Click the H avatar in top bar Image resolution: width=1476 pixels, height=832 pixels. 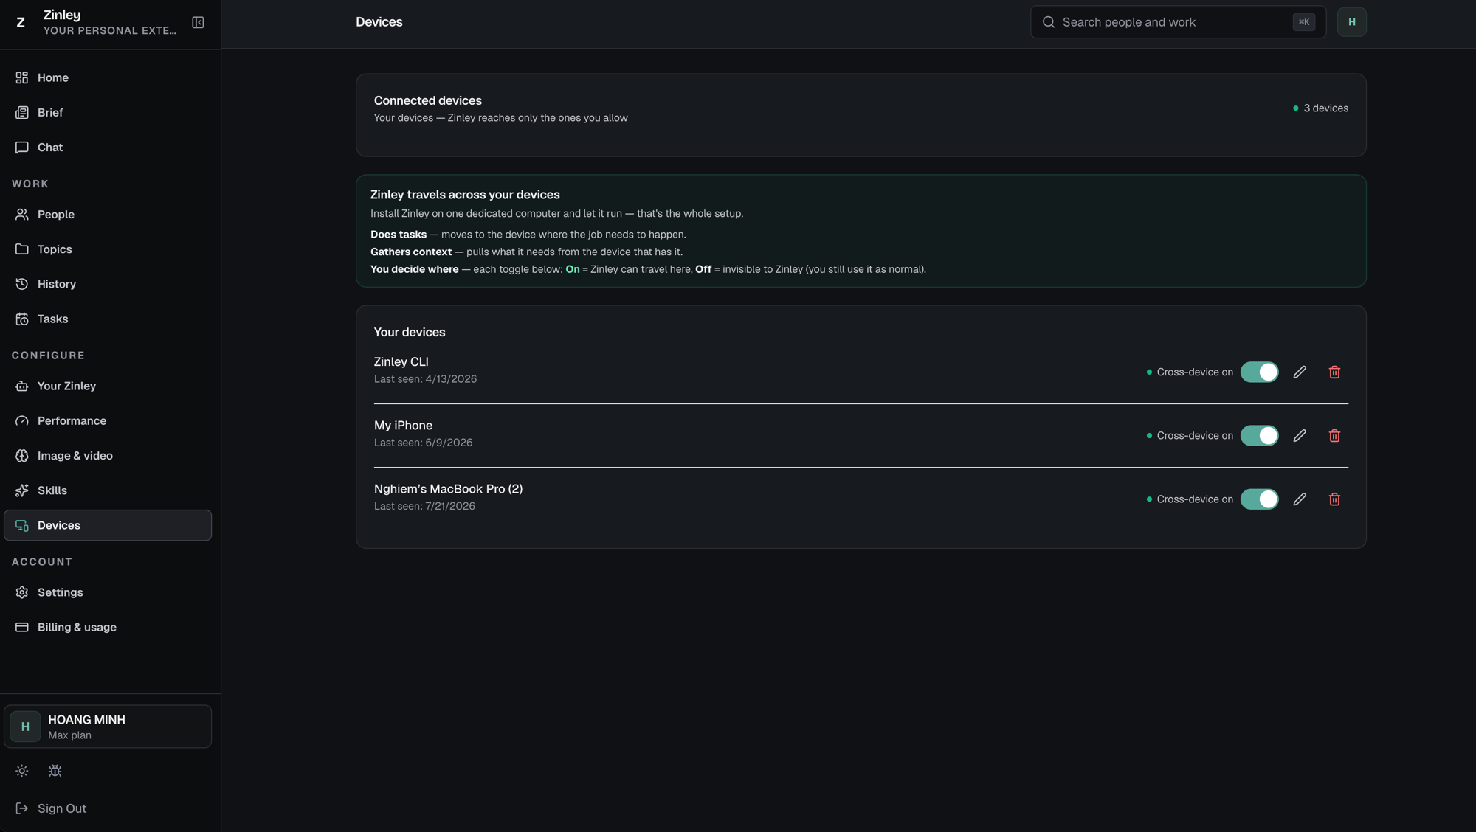[1351, 22]
